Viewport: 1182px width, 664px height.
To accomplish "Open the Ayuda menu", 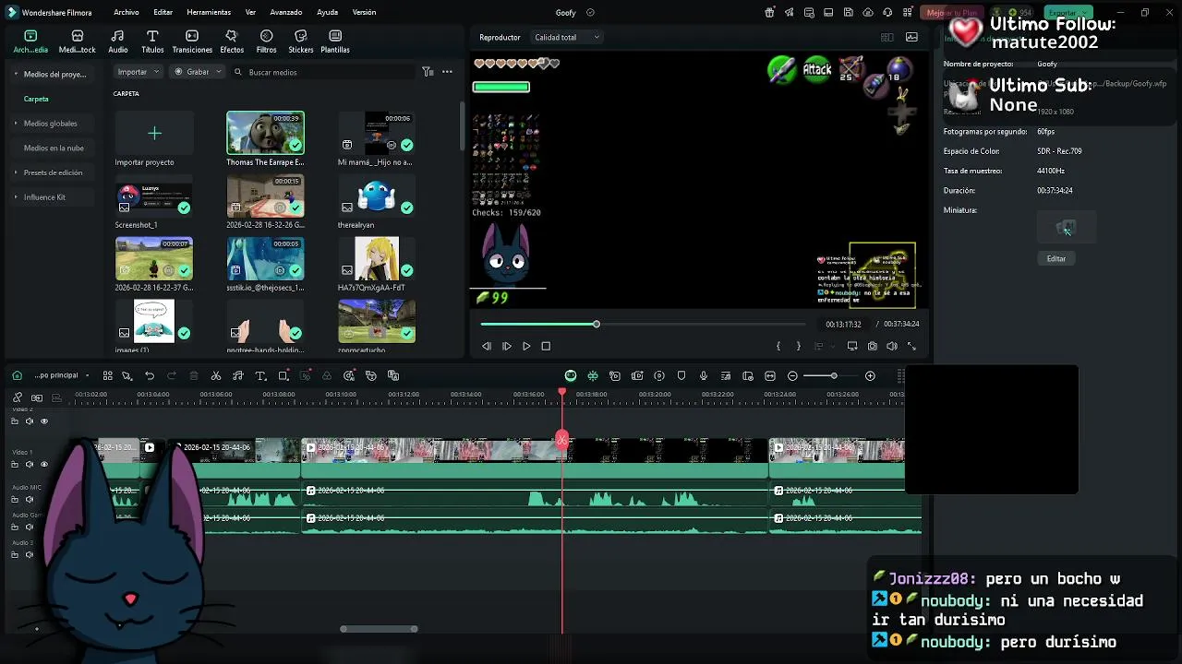I will [x=327, y=12].
